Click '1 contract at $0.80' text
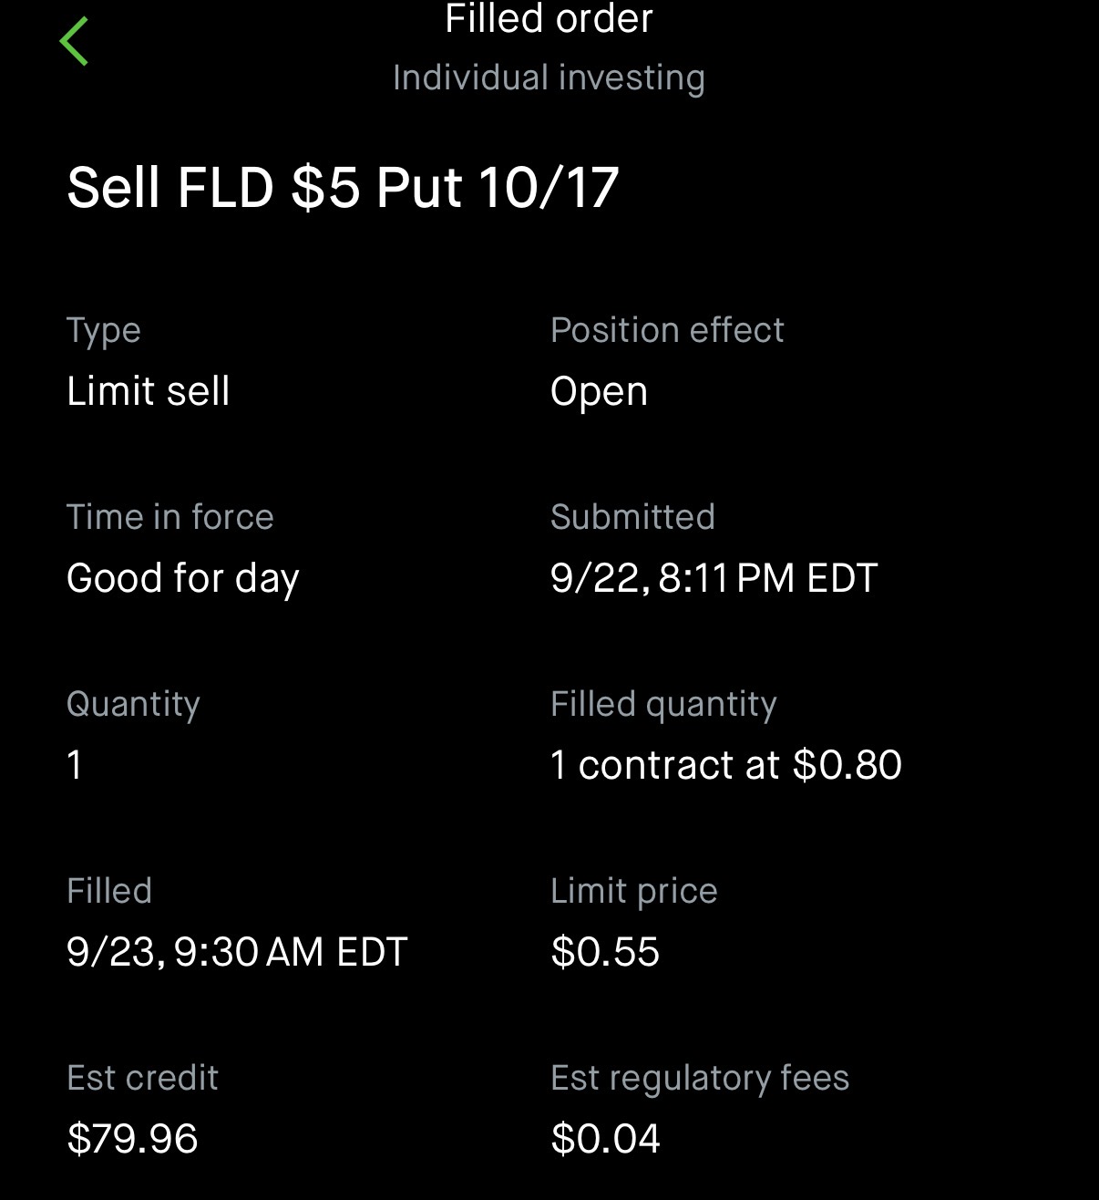The height and width of the screenshot is (1200, 1099). tap(725, 765)
